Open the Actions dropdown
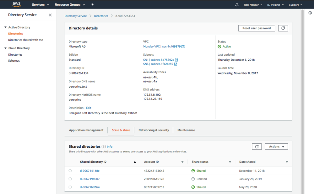This screenshot has height=194, width=314. [x=276, y=146]
